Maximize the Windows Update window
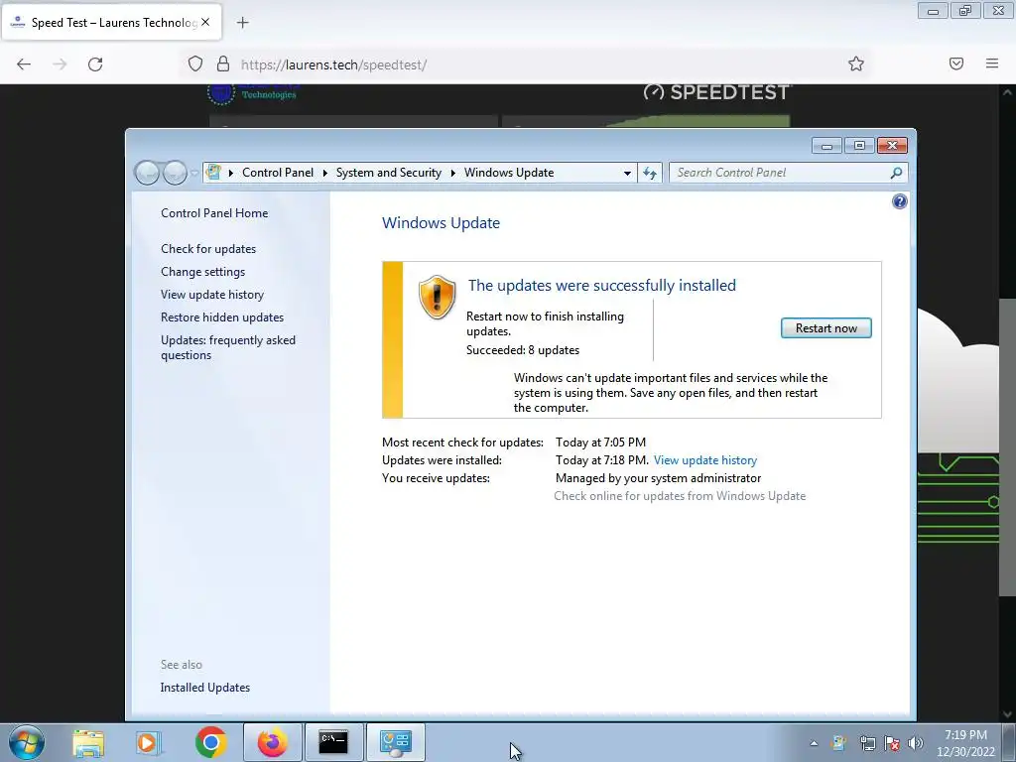1016x762 pixels. click(859, 146)
